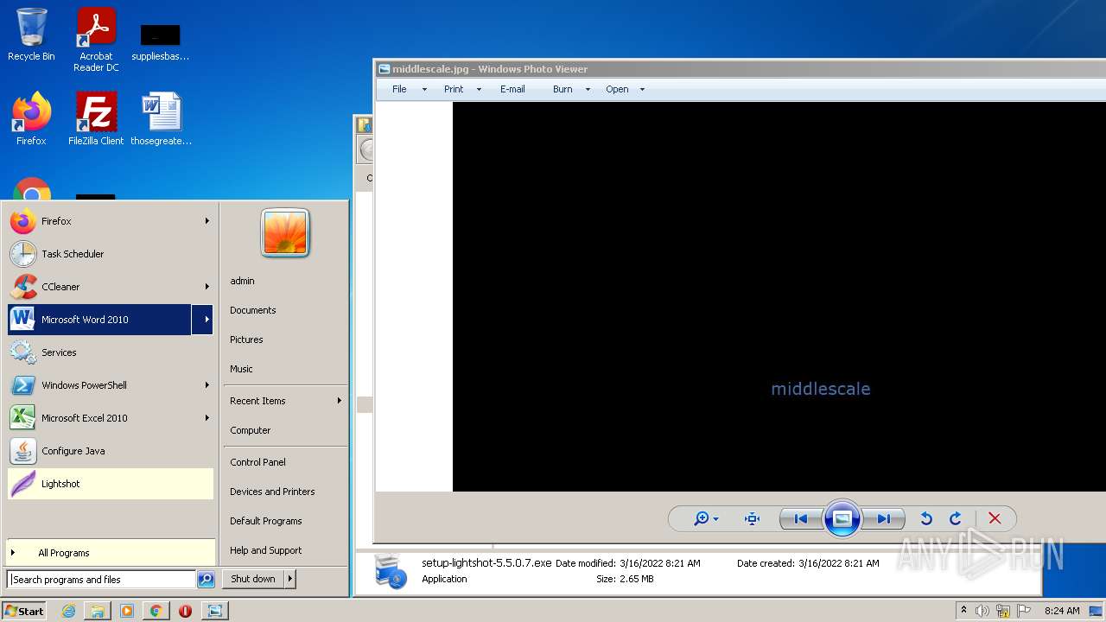Screen dimensions: 1106x622
Task: Open Configure Java from Start menu
Action: (111, 451)
